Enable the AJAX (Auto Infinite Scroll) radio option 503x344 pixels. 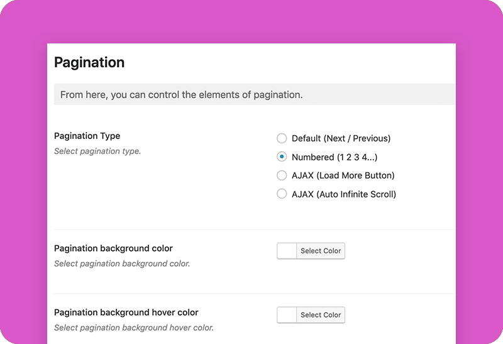(x=282, y=194)
